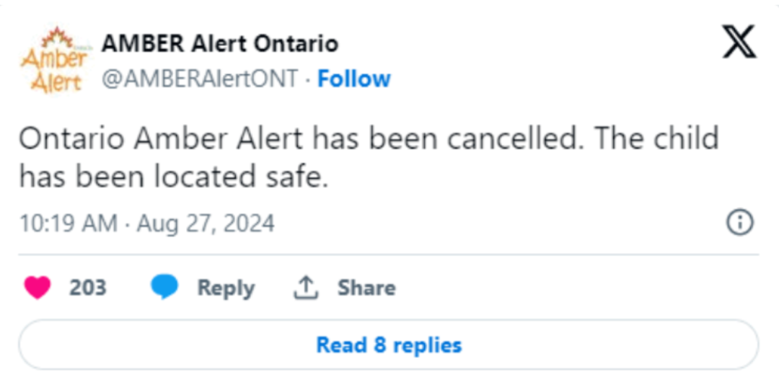Click the Aug 27, 2024 date
This screenshot has height=372, width=779.
click(x=206, y=223)
